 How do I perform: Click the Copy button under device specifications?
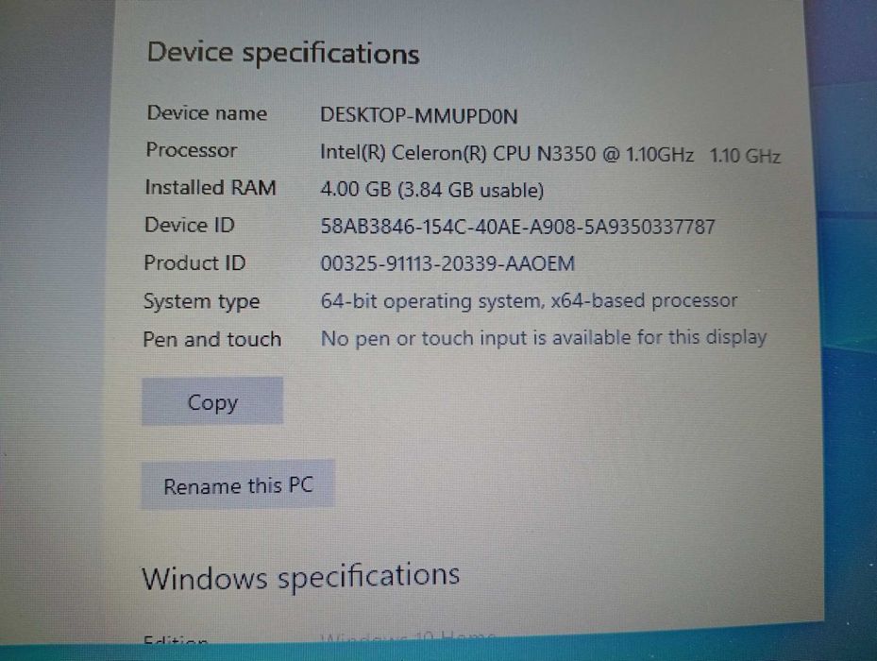[x=212, y=401]
